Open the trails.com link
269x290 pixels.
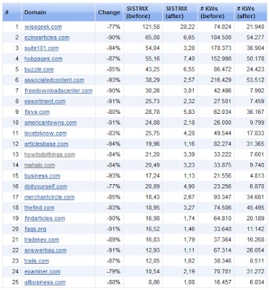coord(37,261)
